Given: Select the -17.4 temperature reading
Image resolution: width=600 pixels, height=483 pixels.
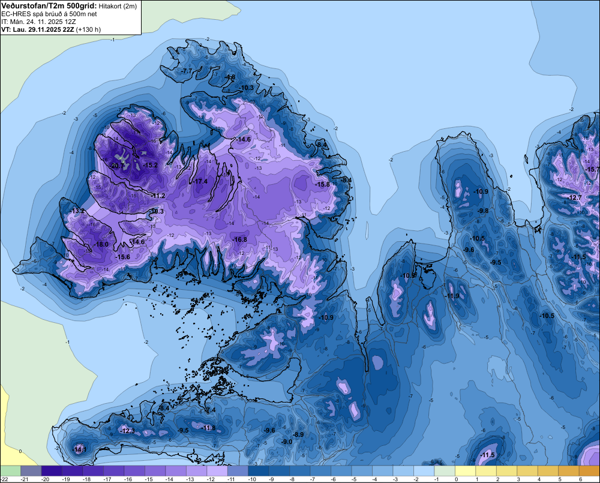Looking at the screenshot, I should pos(200,181).
